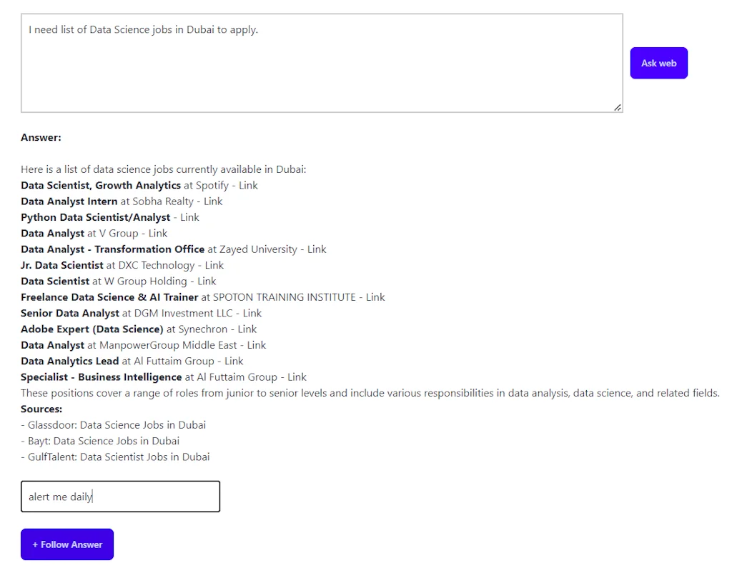
Task: Click the Ask web button
Action: click(x=658, y=63)
